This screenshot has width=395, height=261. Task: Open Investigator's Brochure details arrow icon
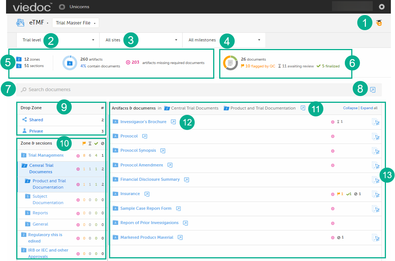pos(173,122)
